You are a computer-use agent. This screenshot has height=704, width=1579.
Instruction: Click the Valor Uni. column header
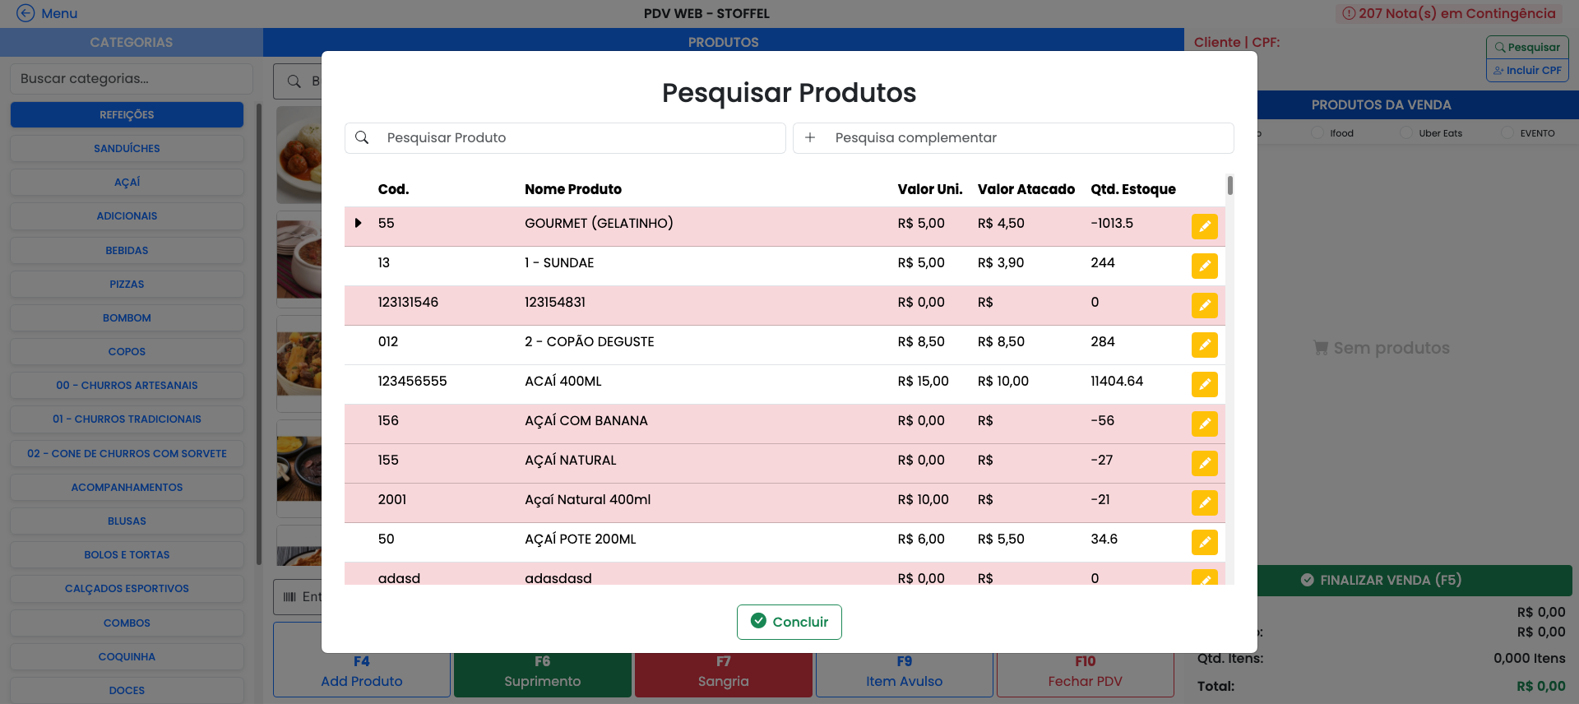930,189
